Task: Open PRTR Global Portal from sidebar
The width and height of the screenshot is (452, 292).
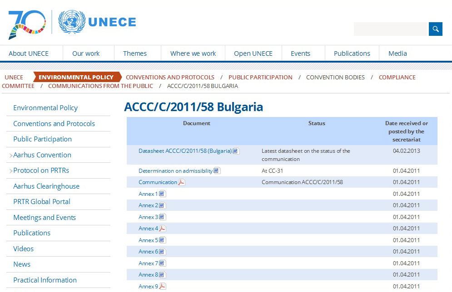Action: coord(42,202)
